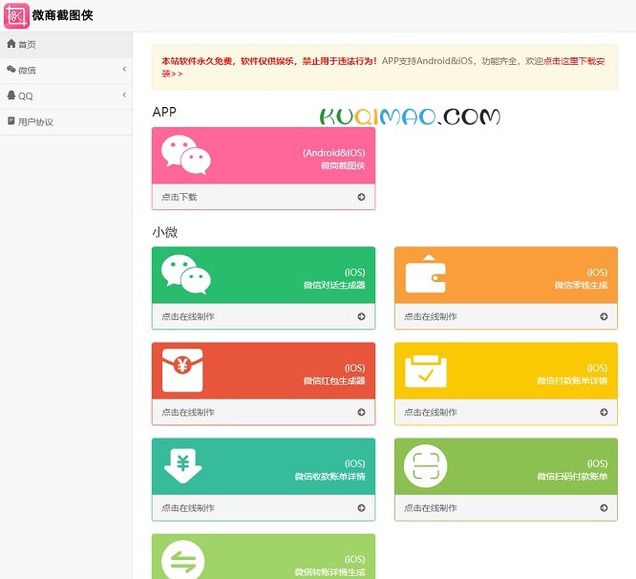This screenshot has width=636, height=579.
Task: Click the document icon beside 用户协议
Action: tap(11, 121)
